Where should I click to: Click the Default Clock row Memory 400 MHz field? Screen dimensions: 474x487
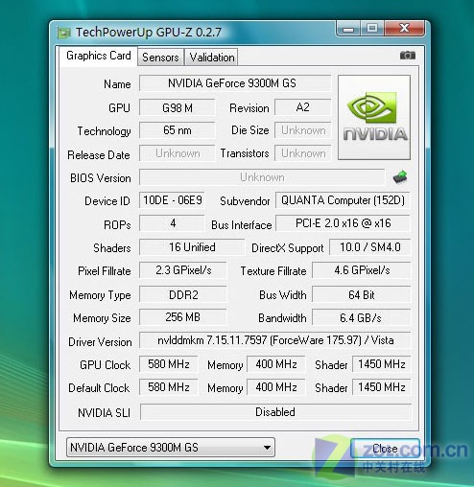pyautogui.click(x=276, y=387)
